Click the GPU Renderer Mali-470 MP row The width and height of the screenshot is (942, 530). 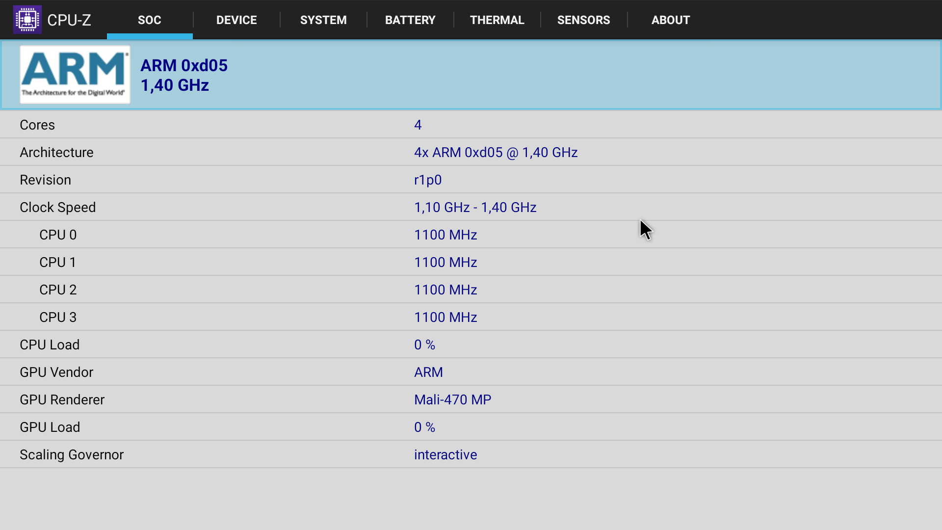[x=471, y=399]
